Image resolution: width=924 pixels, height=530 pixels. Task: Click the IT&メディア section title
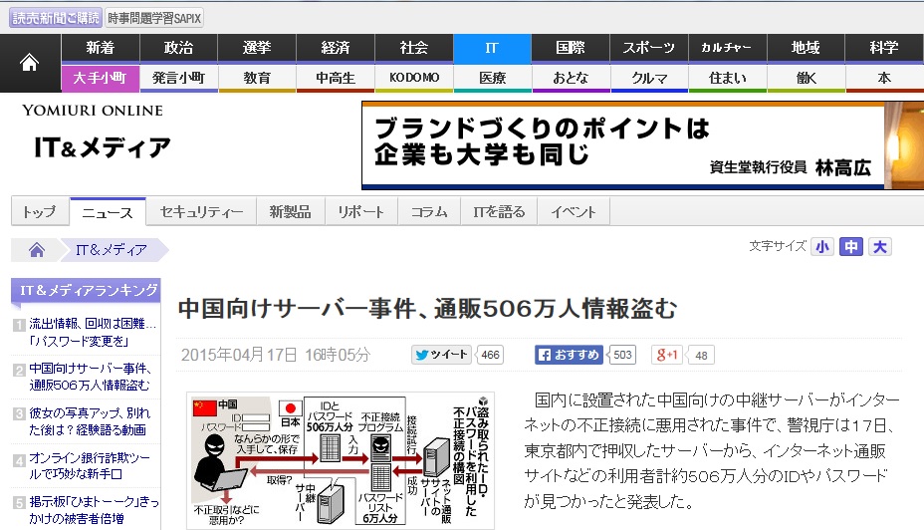[x=102, y=147]
